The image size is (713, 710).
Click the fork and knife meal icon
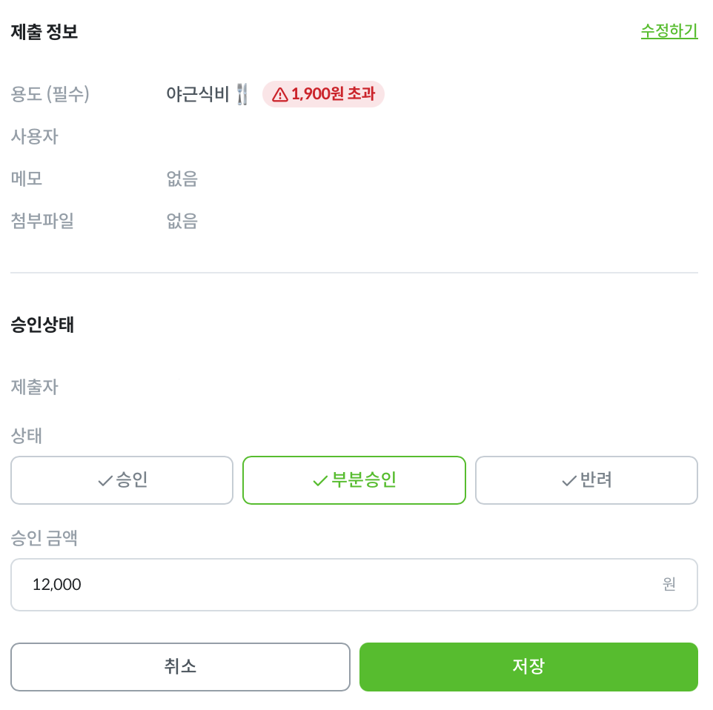tap(242, 94)
